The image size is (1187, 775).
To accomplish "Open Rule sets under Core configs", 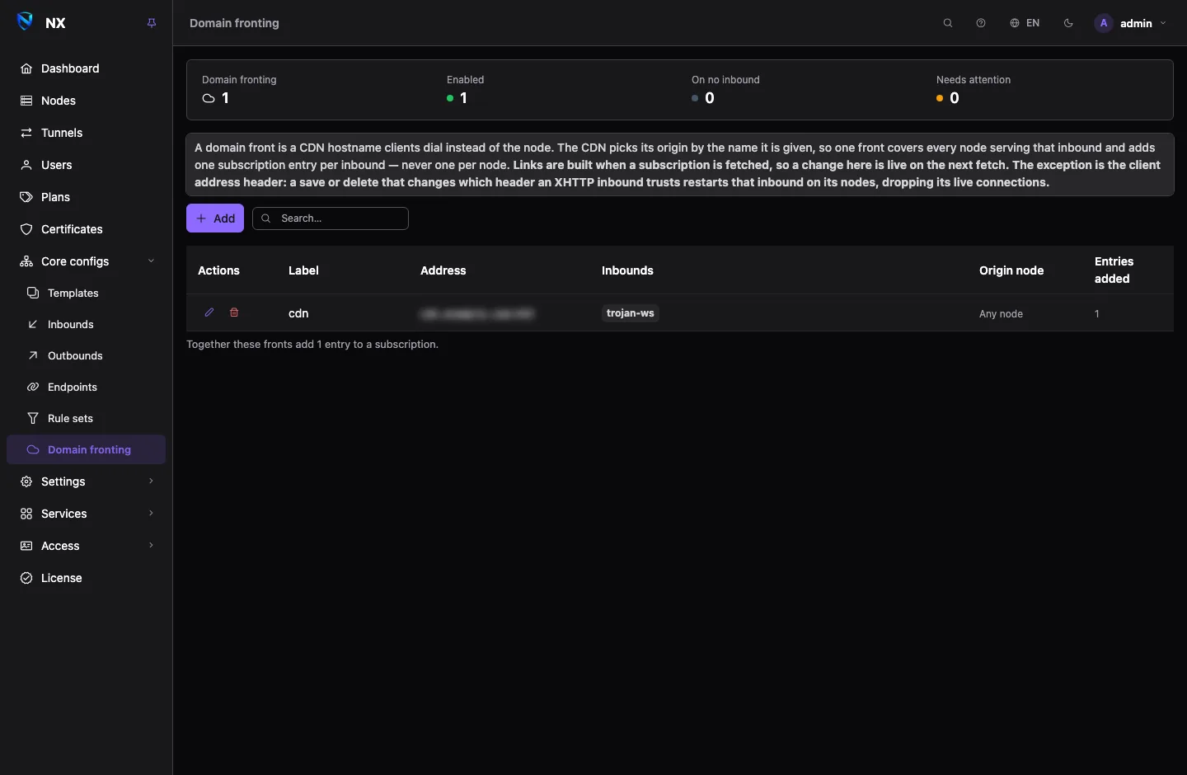I will 86,418.
